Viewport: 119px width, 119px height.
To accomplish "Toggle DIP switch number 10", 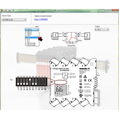I will point(45,82).
